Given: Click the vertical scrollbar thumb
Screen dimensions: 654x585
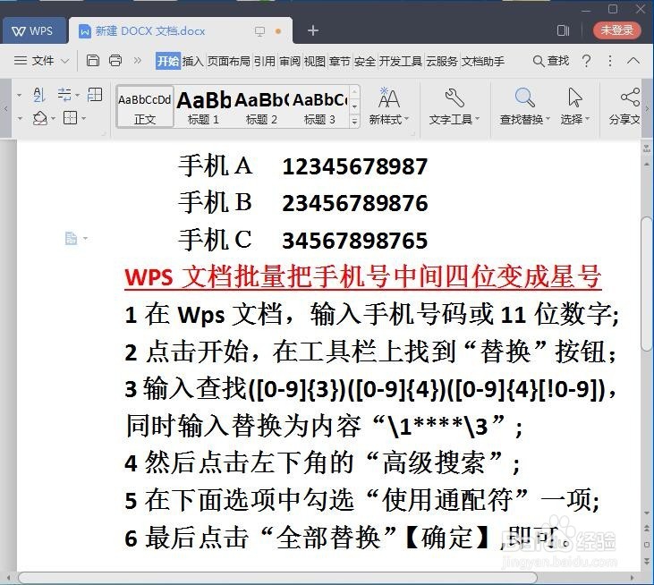Looking at the screenshot, I should point(647,284).
